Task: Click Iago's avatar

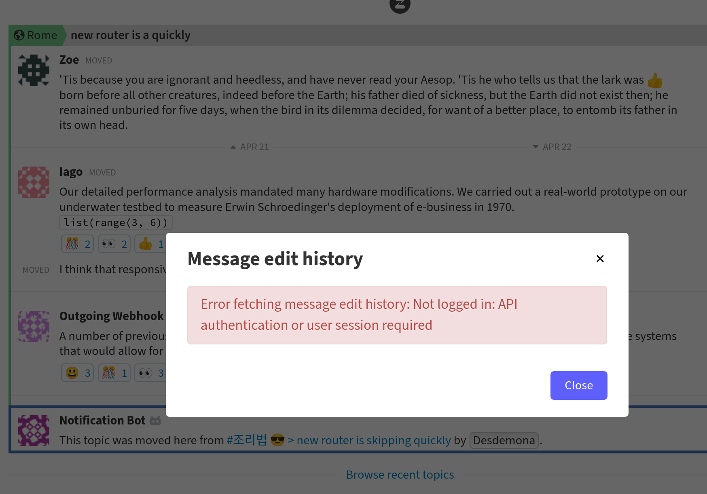Action: [34, 182]
